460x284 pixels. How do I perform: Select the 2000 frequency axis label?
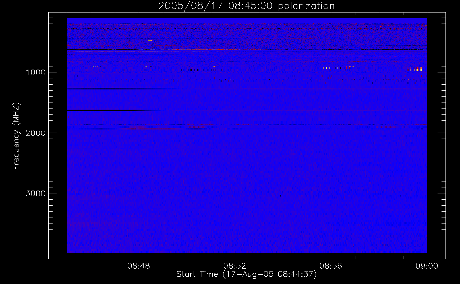coord(36,133)
